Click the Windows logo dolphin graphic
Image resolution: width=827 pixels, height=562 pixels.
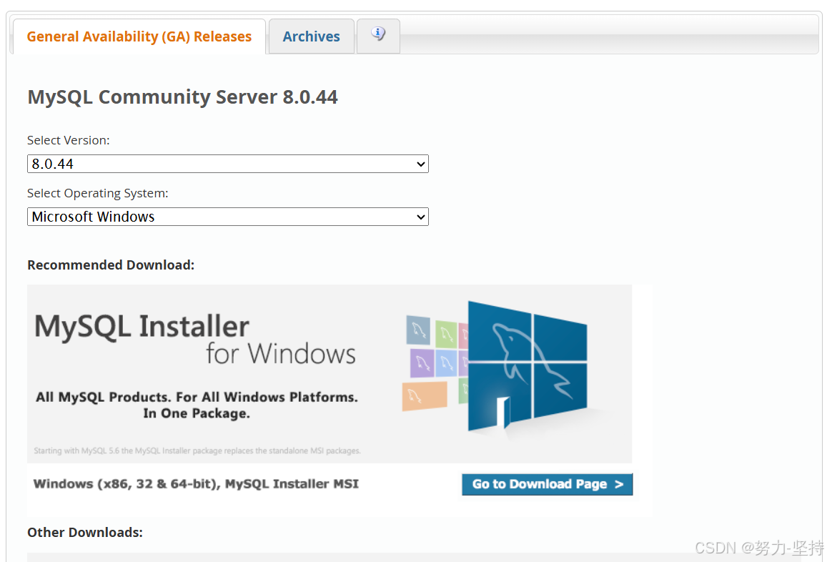tap(528, 366)
